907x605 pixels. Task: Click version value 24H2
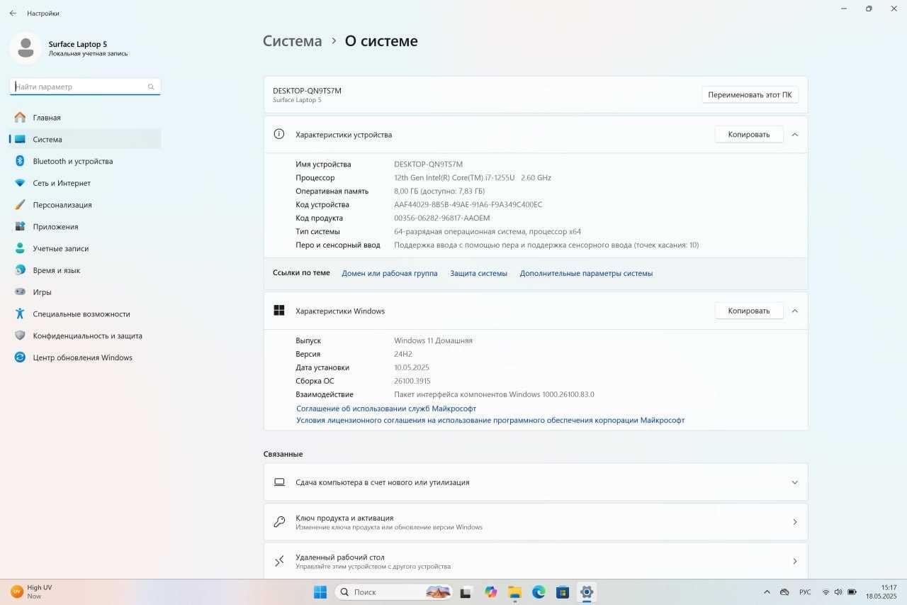tap(403, 354)
